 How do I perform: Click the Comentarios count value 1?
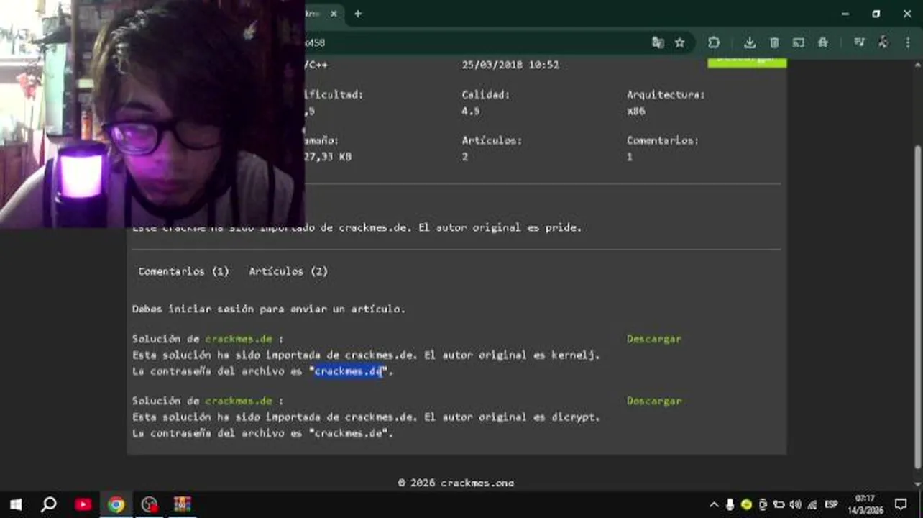coord(630,156)
